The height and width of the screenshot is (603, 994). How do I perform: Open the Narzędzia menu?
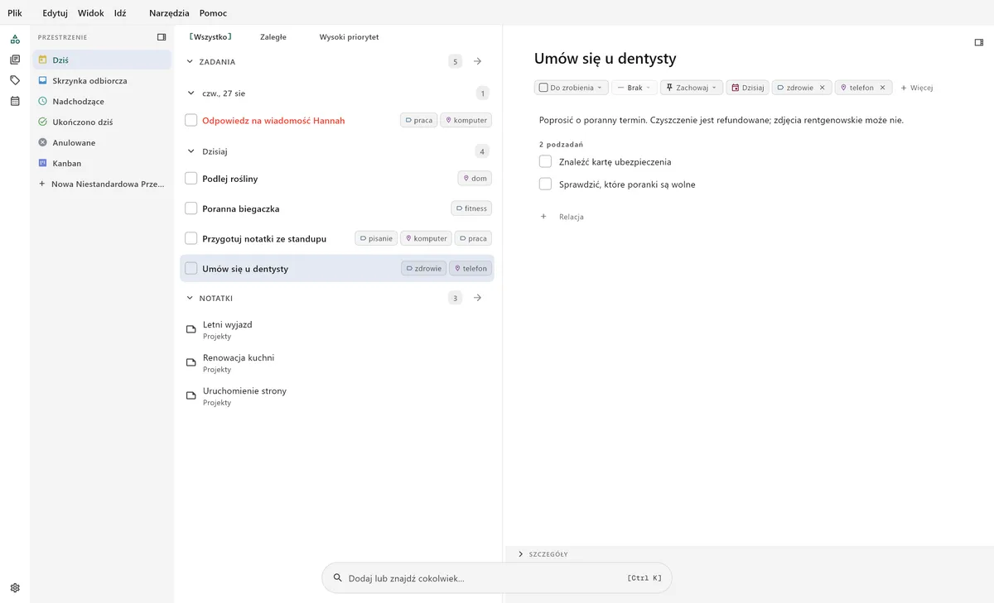pos(169,13)
